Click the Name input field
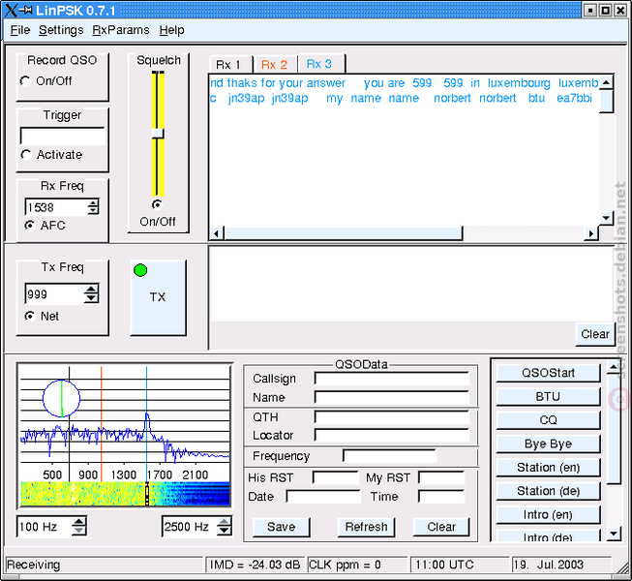 pos(392,397)
